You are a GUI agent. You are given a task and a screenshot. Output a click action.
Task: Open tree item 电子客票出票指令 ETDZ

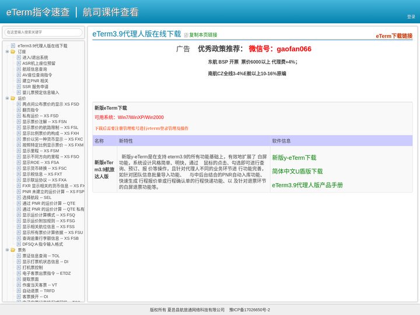pyautogui.click(x=46, y=273)
